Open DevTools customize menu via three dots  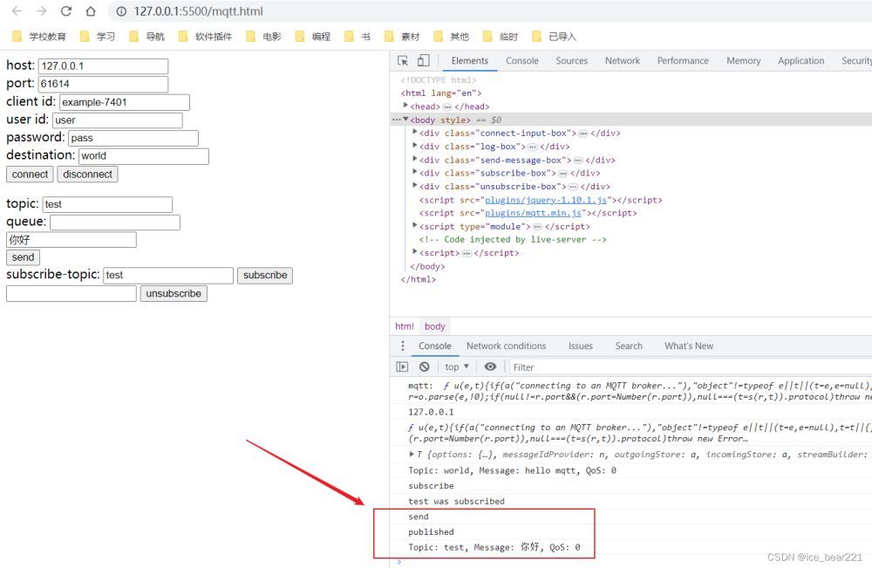click(x=402, y=346)
